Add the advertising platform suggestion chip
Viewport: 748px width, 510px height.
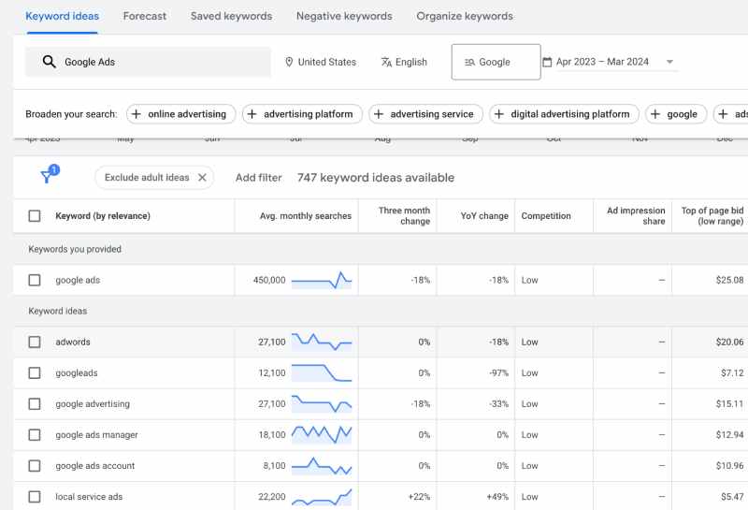pyautogui.click(x=302, y=114)
